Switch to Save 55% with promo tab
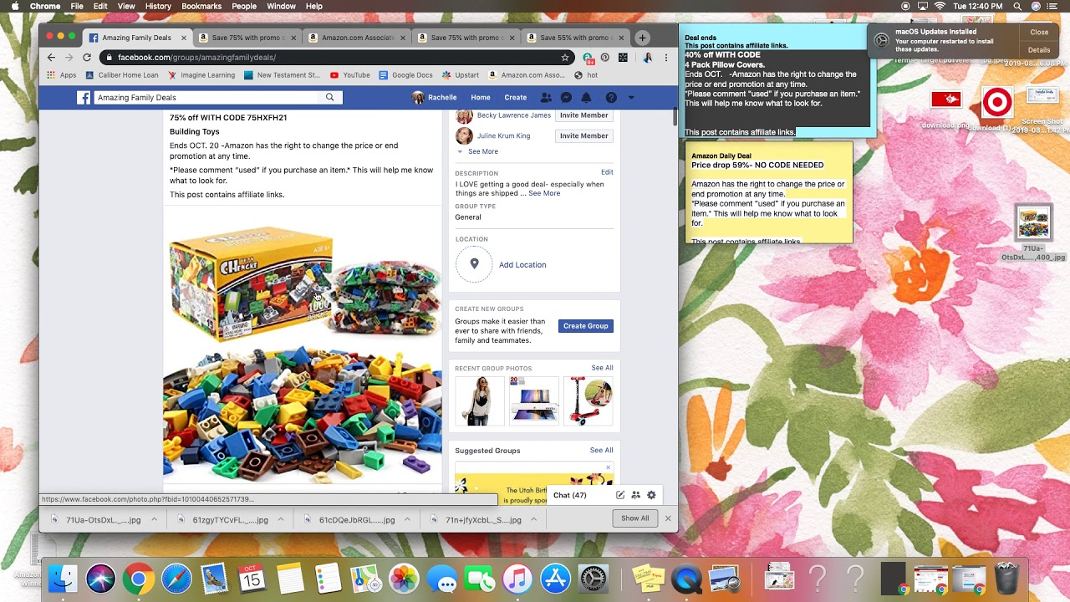Image resolution: width=1070 pixels, height=602 pixels. coord(575,38)
